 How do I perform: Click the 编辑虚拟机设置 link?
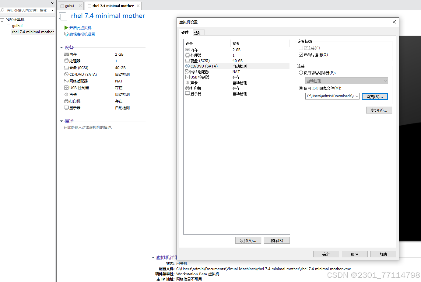[82, 34]
